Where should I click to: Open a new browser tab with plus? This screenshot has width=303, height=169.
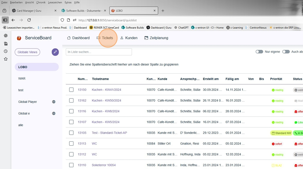point(163,11)
